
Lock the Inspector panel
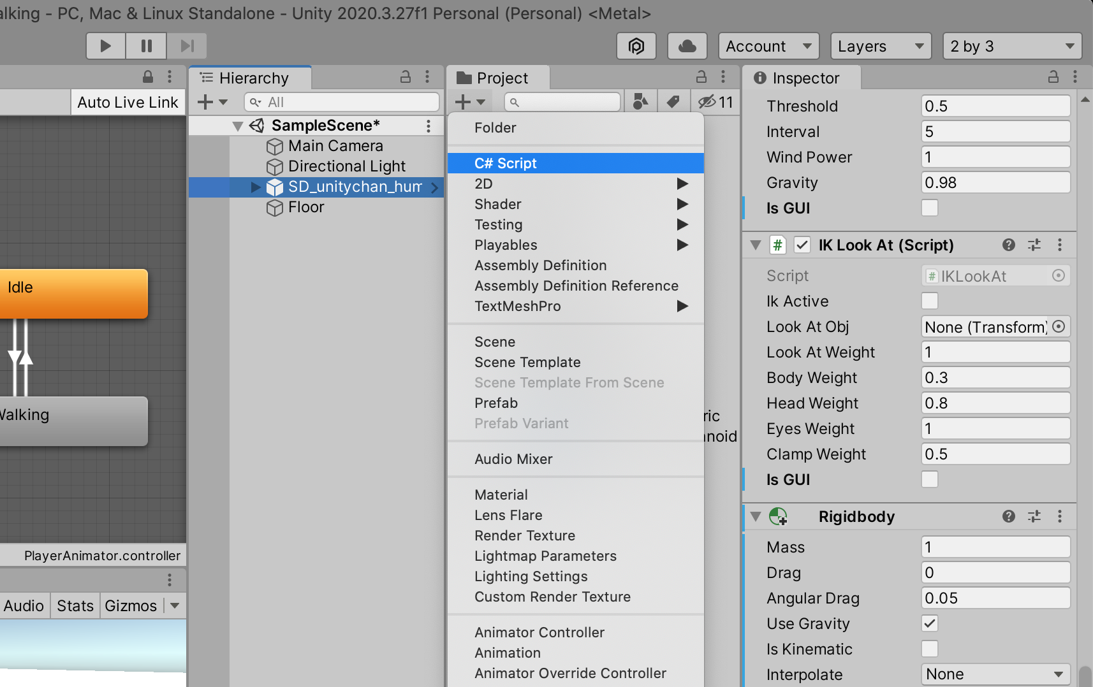pyautogui.click(x=1053, y=78)
